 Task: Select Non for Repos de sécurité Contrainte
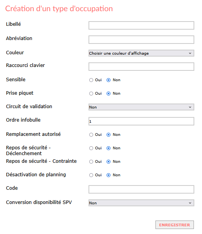[109, 162]
